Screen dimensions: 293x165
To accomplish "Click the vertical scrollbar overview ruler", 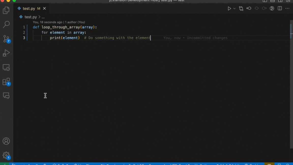I will click(x=291, y=84).
